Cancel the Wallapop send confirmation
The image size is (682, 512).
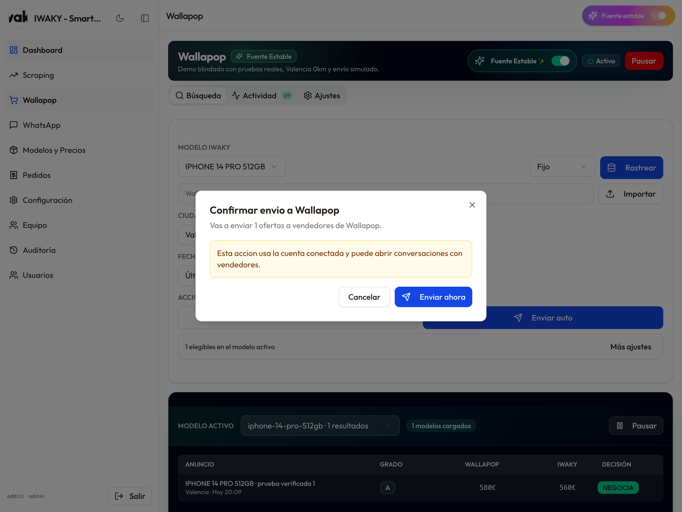tap(364, 297)
